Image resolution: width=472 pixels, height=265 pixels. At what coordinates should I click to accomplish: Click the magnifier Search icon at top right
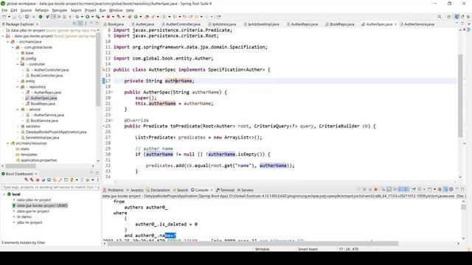click(440, 17)
